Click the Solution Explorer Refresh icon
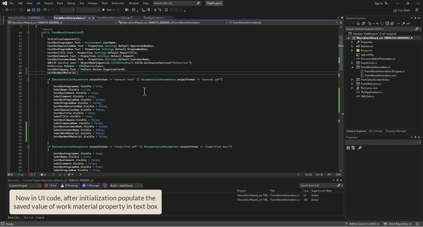 382,24
